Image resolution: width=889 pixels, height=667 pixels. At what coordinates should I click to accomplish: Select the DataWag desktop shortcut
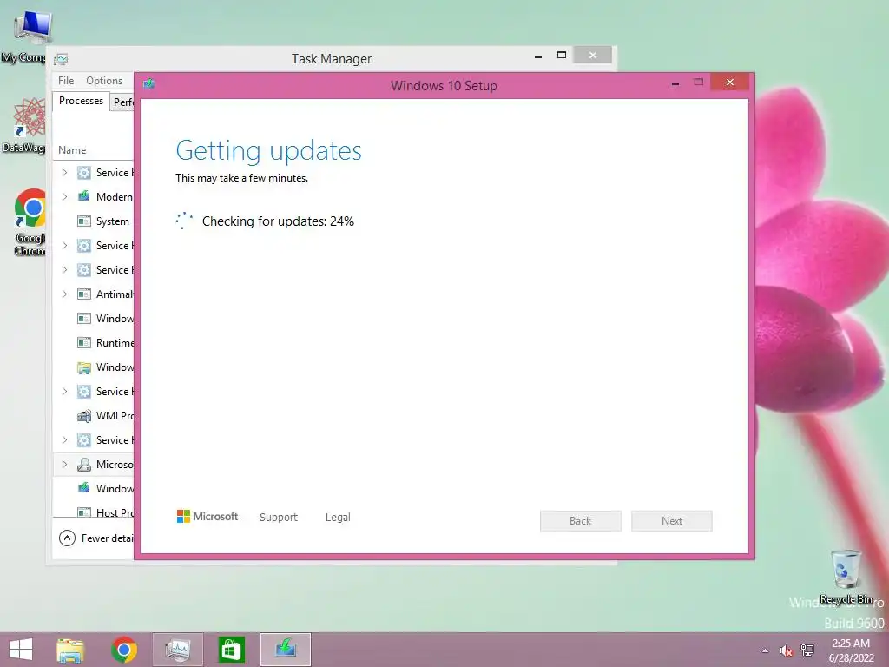tap(25, 125)
